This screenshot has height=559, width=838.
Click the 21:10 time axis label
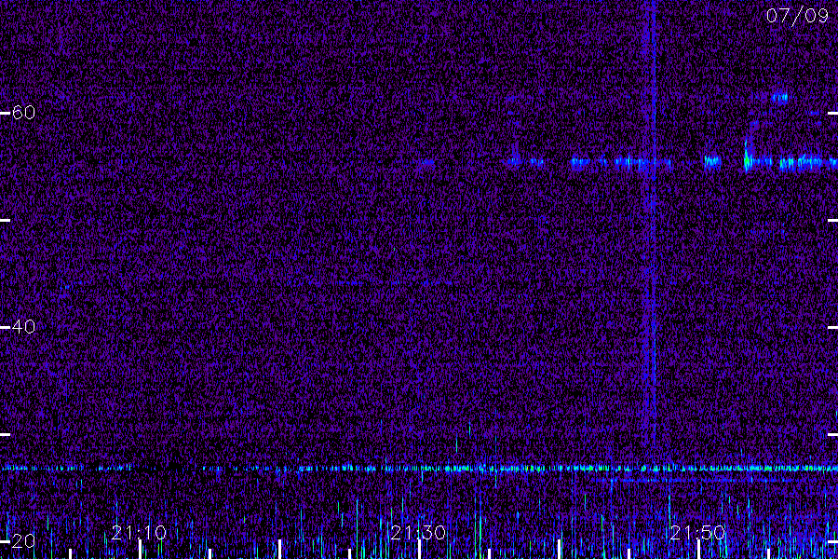139,532
